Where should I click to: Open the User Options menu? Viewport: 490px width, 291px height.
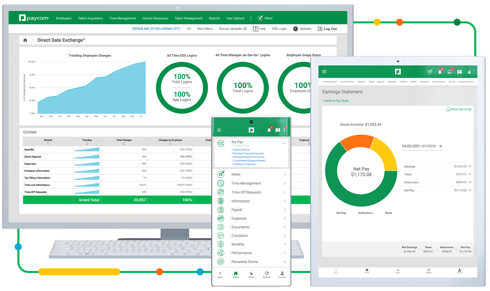pos(235,18)
